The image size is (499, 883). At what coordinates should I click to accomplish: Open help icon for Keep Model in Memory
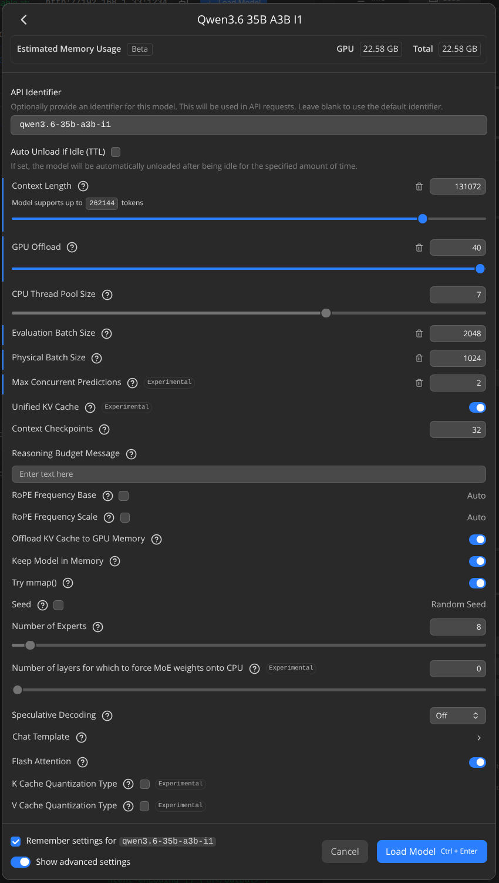tap(115, 561)
